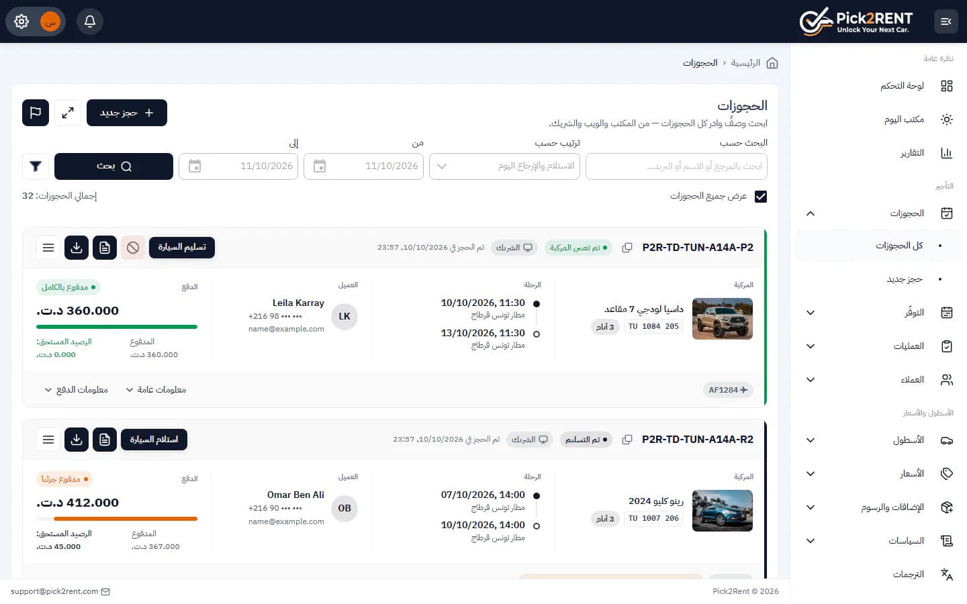Expand view with fullscreen arrows icon
Viewport: 967px width, 604px height.
68,113
